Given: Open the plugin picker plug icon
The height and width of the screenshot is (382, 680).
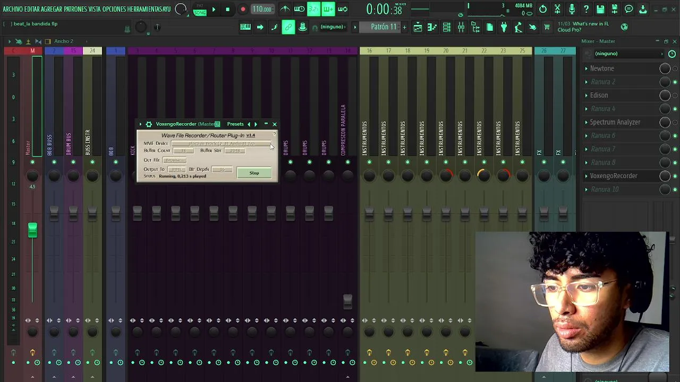Looking at the screenshot, I should coord(504,27).
